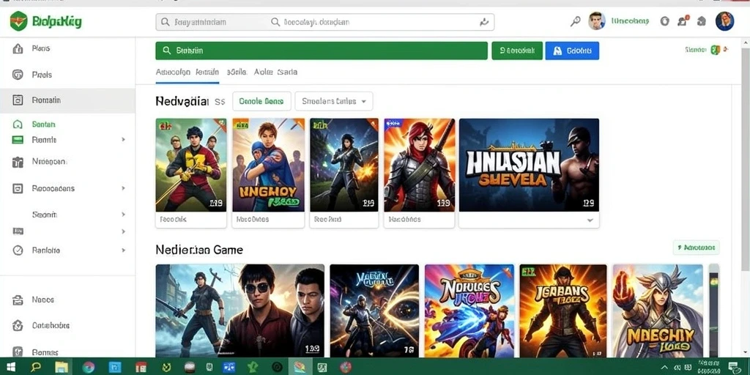Click the scrollbar up arrow at right edge
The image size is (750, 375).
click(745, 43)
